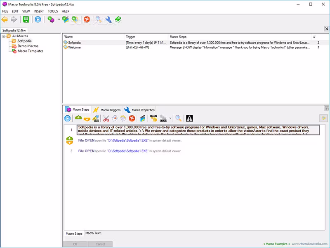Select the Softpedia group in tree
Screen dimensions: 330x248
[x=24, y=41]
